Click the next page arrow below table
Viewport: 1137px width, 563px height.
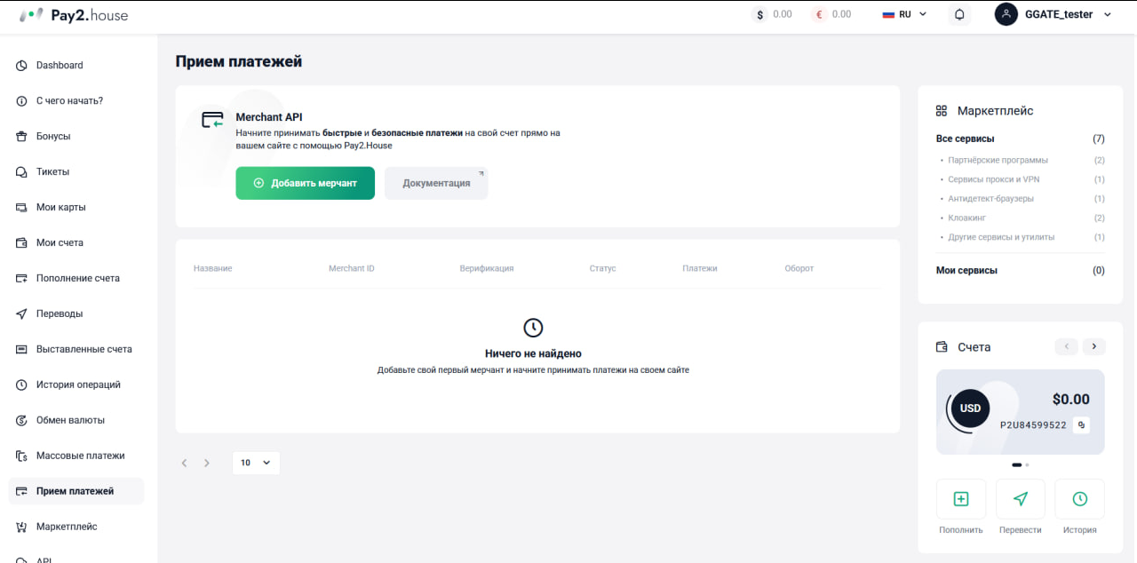207,463
